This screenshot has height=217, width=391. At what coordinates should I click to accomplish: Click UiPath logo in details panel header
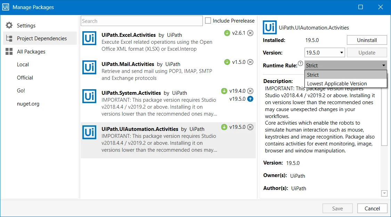[x=270, y=27]
